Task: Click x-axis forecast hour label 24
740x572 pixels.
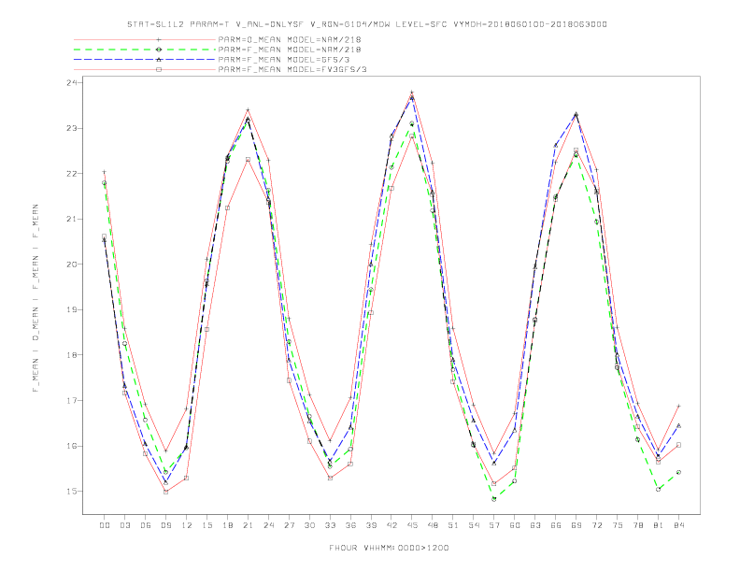Action: tap(268, 525)
